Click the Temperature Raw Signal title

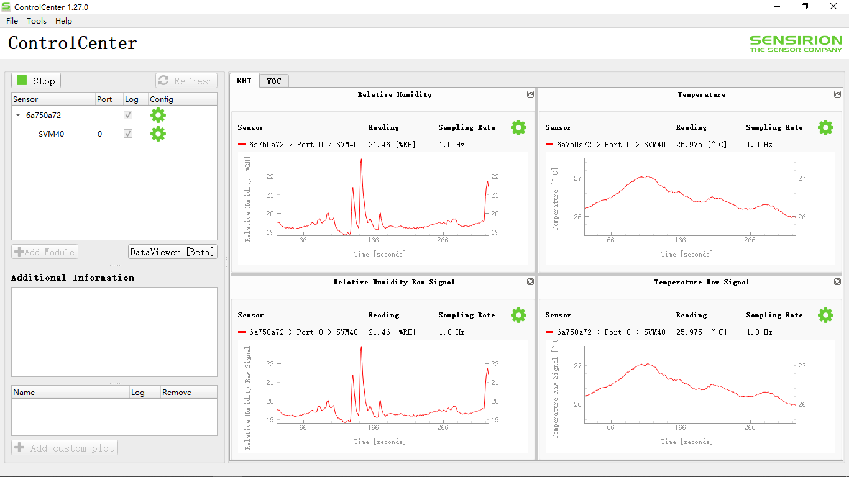702,282
